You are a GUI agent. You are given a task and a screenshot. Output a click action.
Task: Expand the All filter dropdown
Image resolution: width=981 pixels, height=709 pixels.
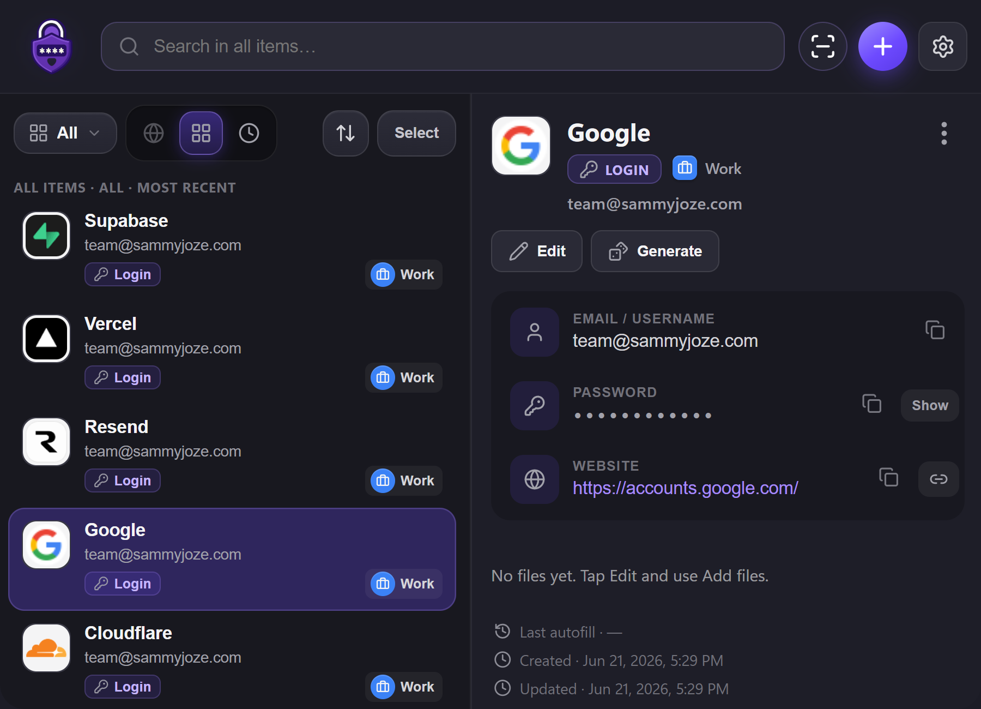65,133
